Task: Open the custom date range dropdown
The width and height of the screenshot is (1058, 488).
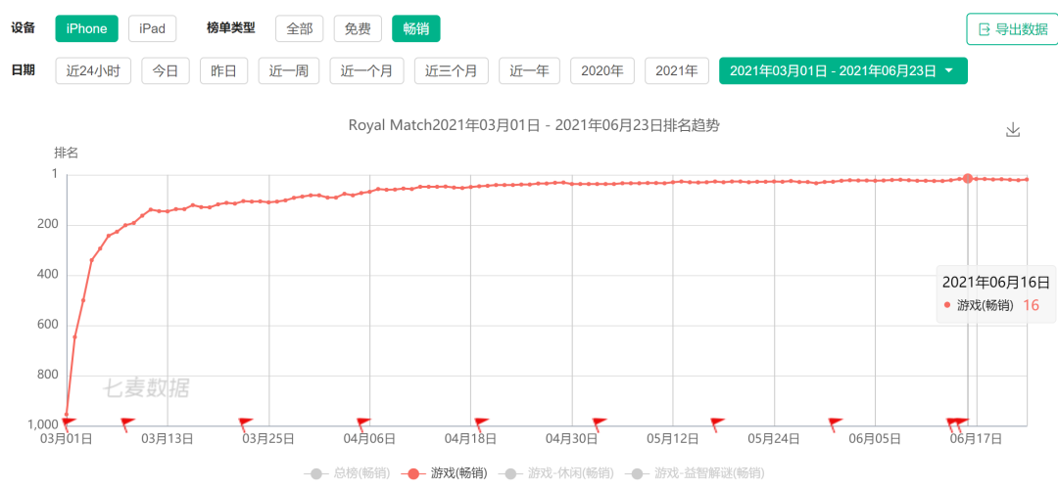Action: click(842, 70)
